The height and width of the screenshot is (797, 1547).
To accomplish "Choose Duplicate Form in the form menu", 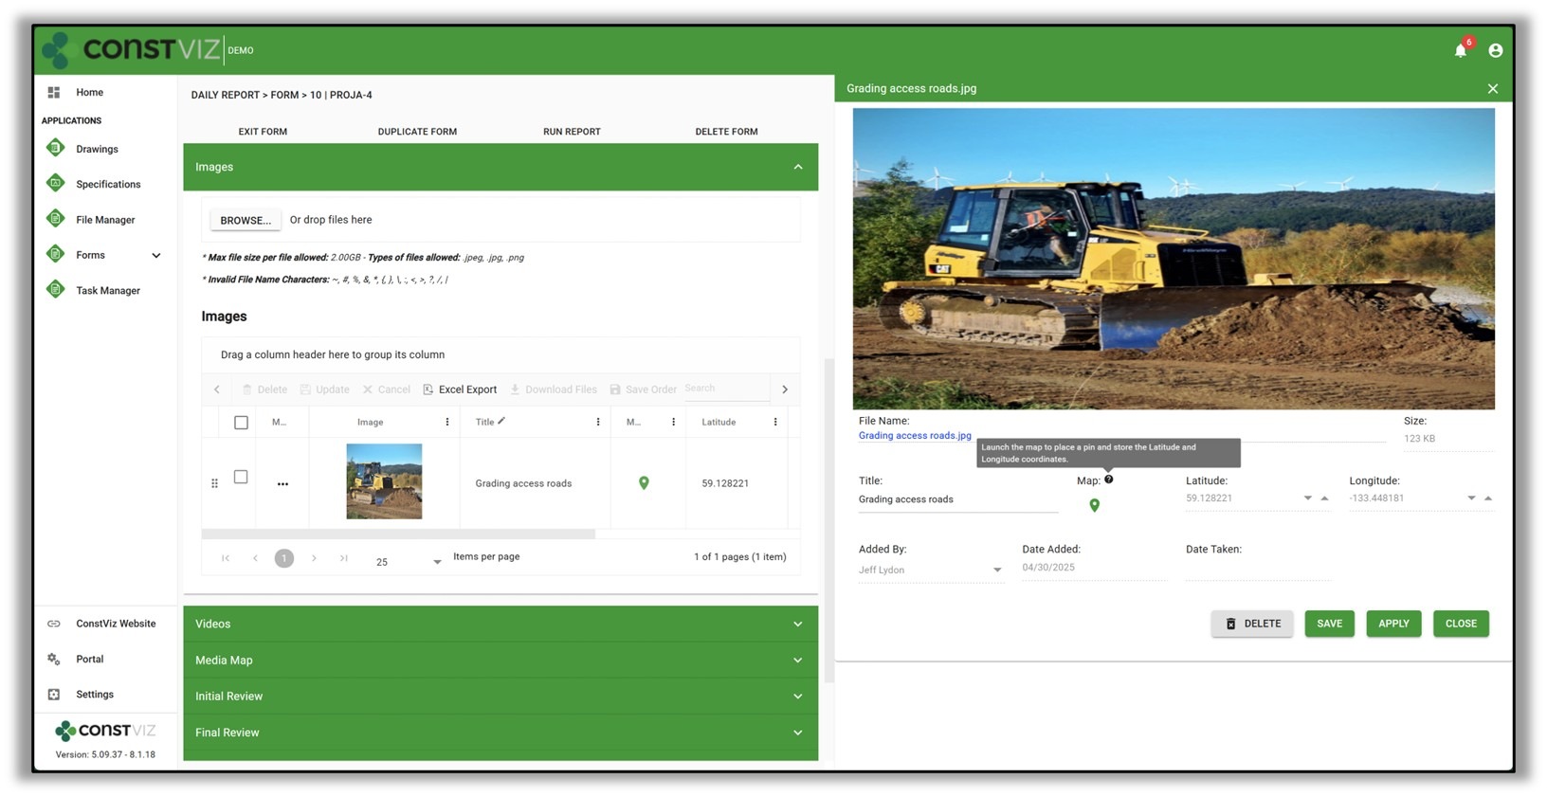I will [417, 132].
